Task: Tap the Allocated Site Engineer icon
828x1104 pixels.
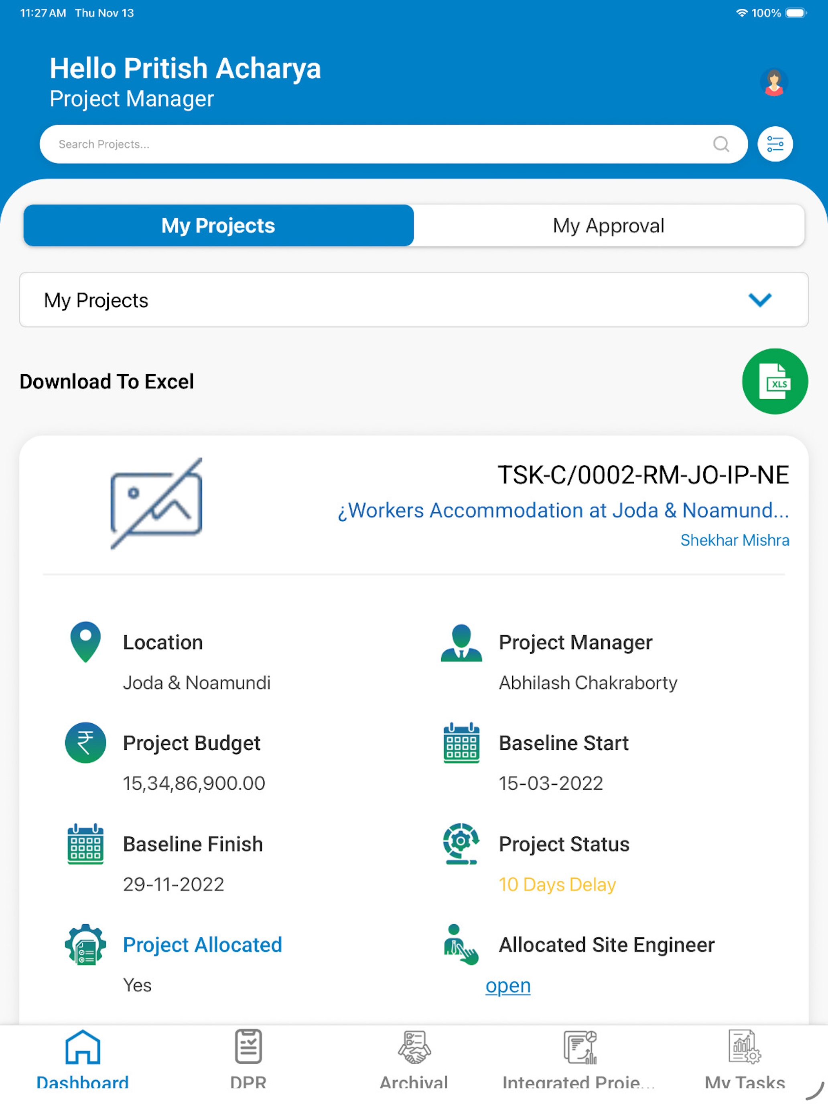Action: pyautogui.click(x=461, y=944)
